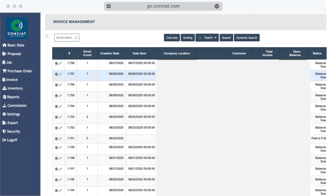The height and width of the screenshot is (196, 327).
Task: Select Logoff in the sidebar
Action: pyautogui.click(x=10, y=140)
